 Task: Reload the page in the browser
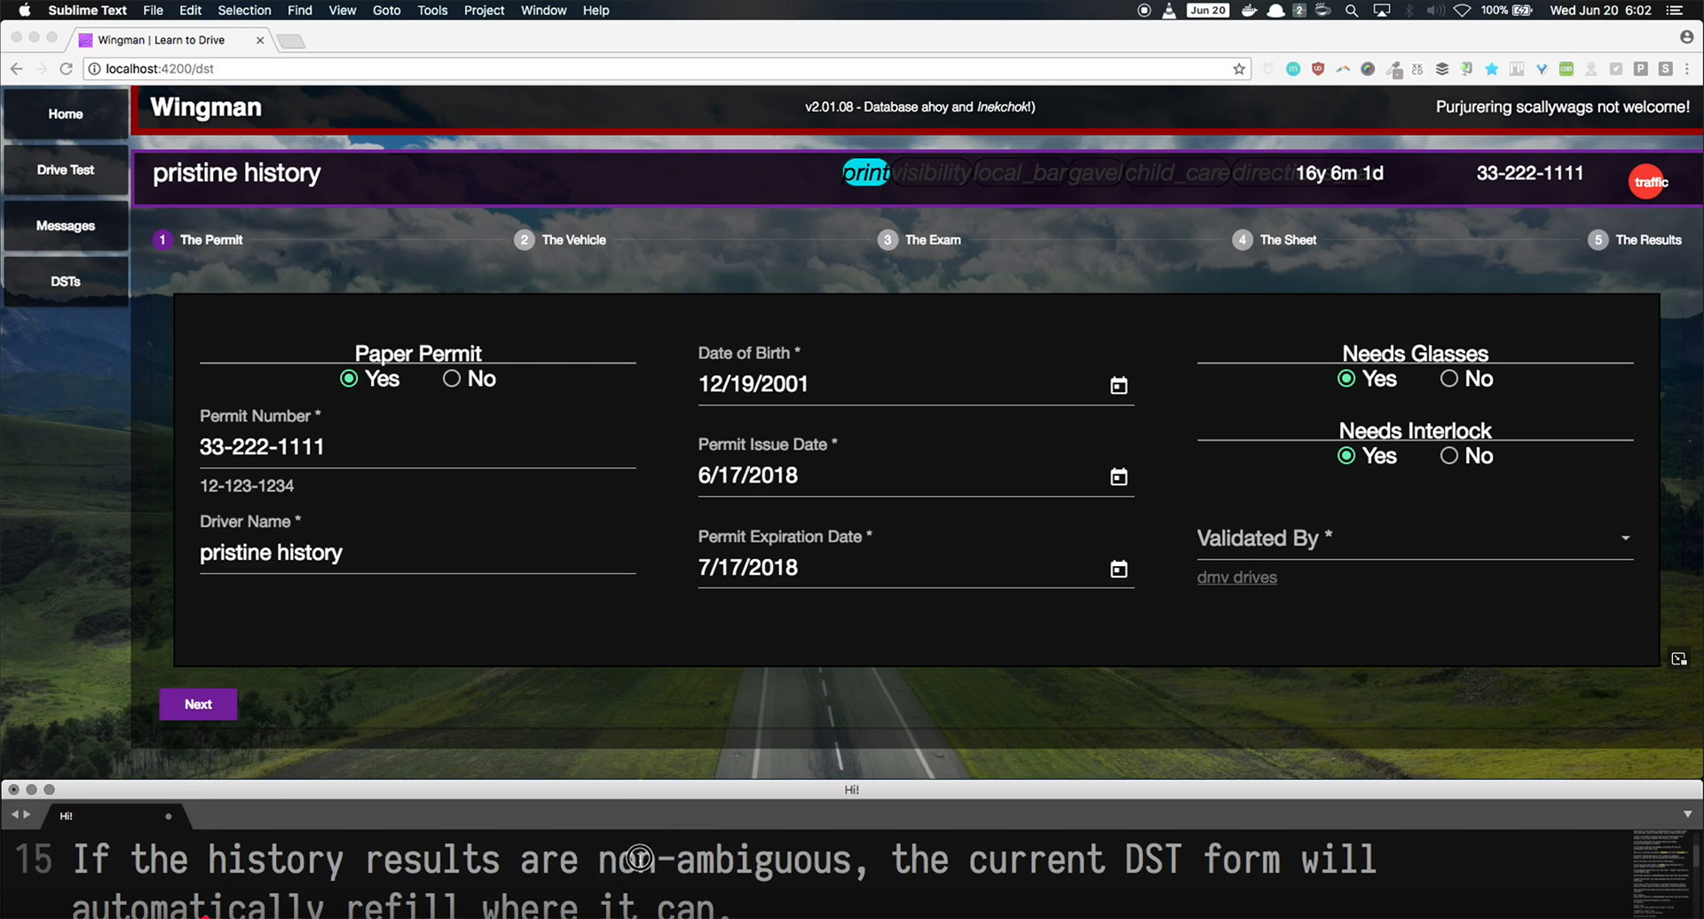pyautogui.click(x=66, y=69)
